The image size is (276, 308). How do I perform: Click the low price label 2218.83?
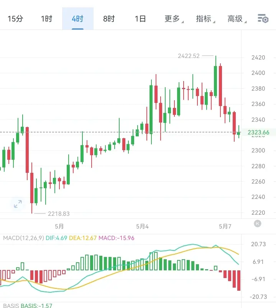point(59,214)
